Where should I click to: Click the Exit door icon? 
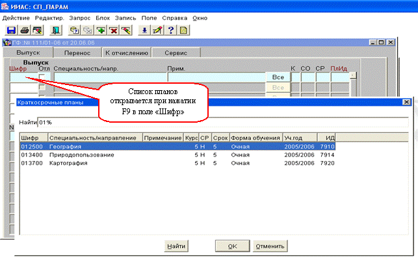[x=56, y=31]
